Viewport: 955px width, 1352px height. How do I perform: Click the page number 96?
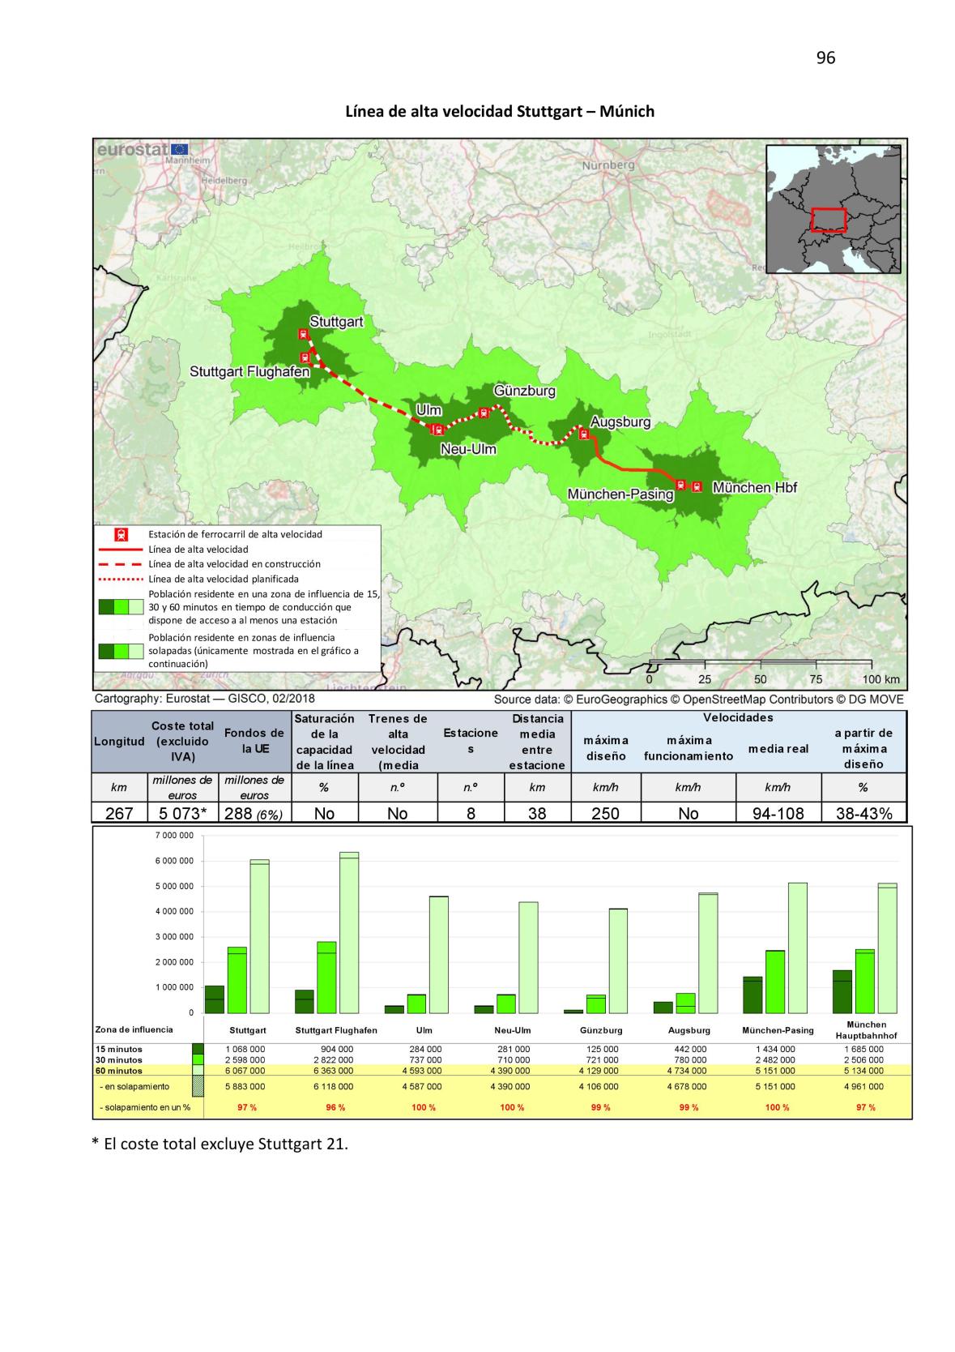825,58
